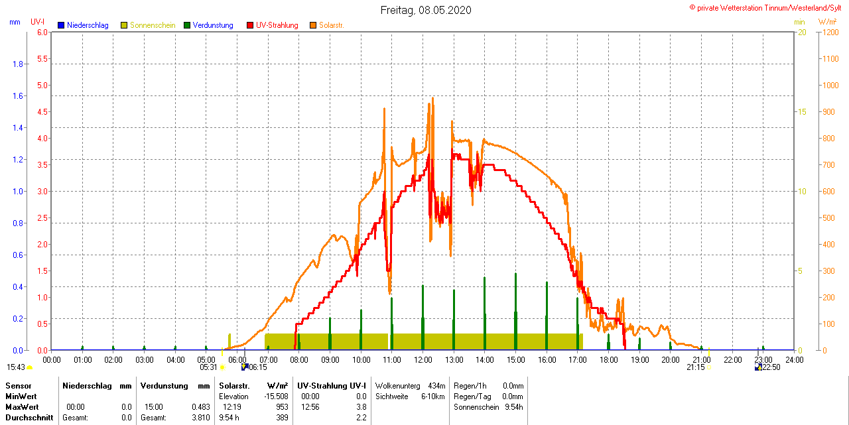Click the yellow sunshine duration bar in chart

click(x=423, y=341)
